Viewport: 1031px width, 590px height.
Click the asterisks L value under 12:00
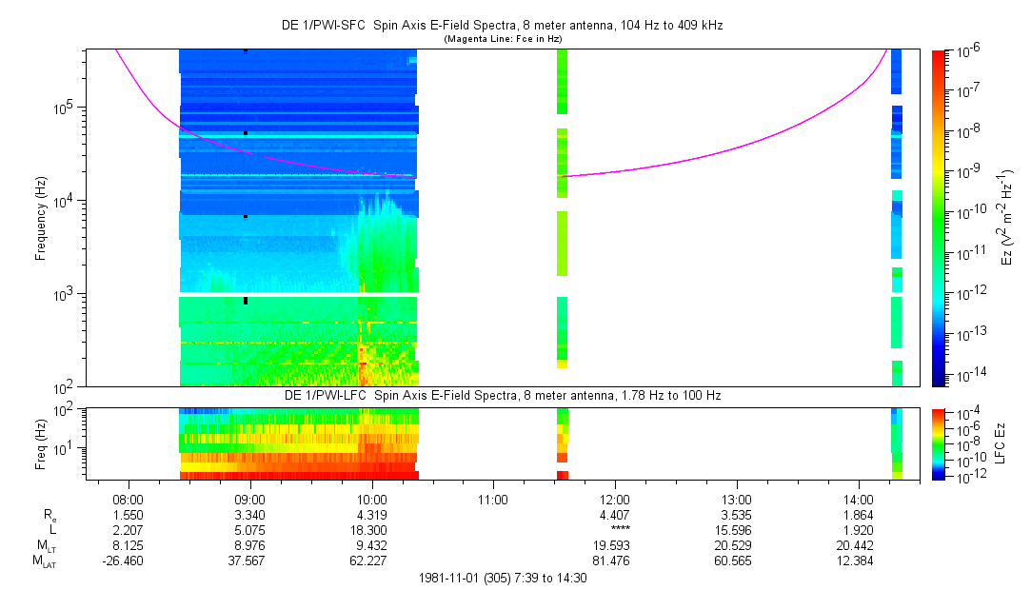[615, 529]
